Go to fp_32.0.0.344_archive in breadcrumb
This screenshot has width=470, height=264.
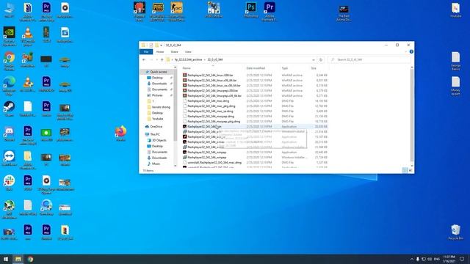[188, 60]
